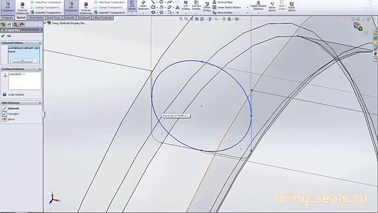Choose the Convert Entities tool
Image resolution: width=378 pixels, height=213 pixels.
point(196,6)
